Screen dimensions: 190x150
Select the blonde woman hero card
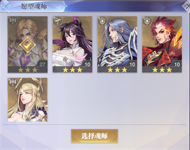(28, 100)
